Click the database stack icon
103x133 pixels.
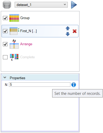click(7, 4)
